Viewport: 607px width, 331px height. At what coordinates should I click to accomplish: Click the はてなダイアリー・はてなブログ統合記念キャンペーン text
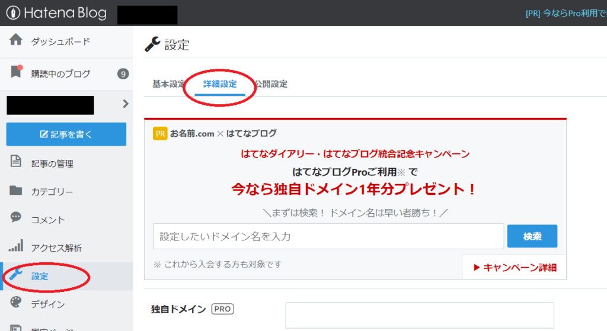point(355,154)
